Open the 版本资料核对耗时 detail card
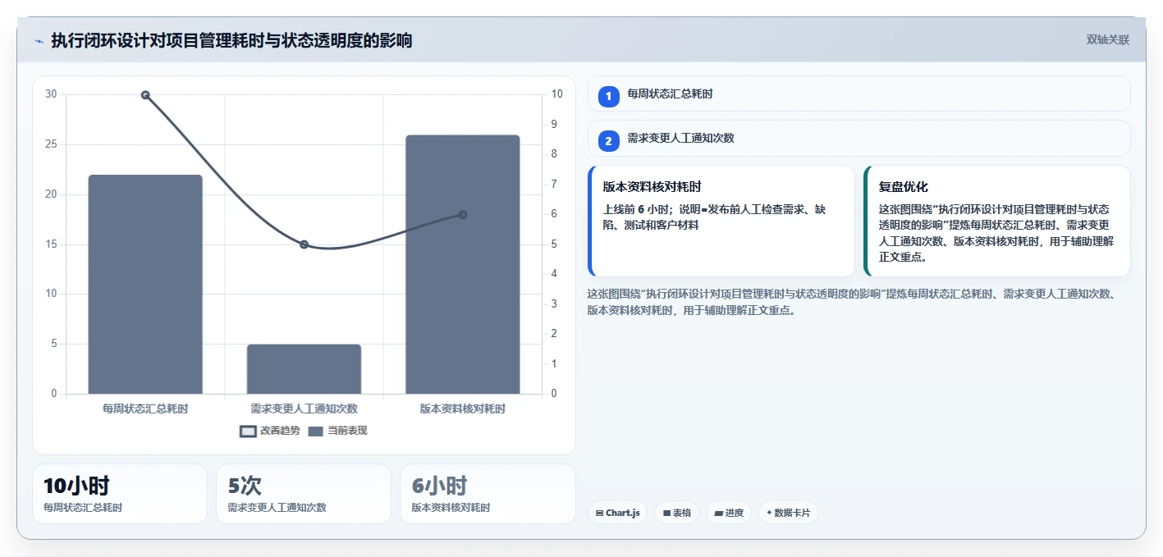Screen dimensions: 1163x557 click(x=721, y=221)
